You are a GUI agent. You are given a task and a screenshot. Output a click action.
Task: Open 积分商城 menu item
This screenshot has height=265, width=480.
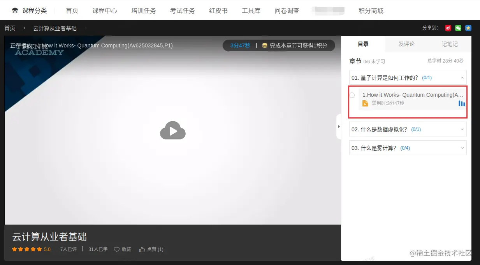pos(371,11)
